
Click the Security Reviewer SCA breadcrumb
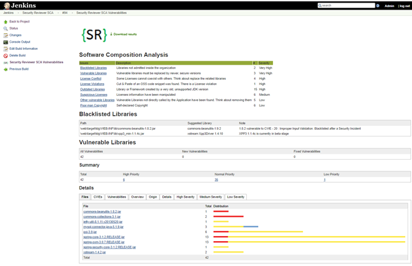click(37, 13)
